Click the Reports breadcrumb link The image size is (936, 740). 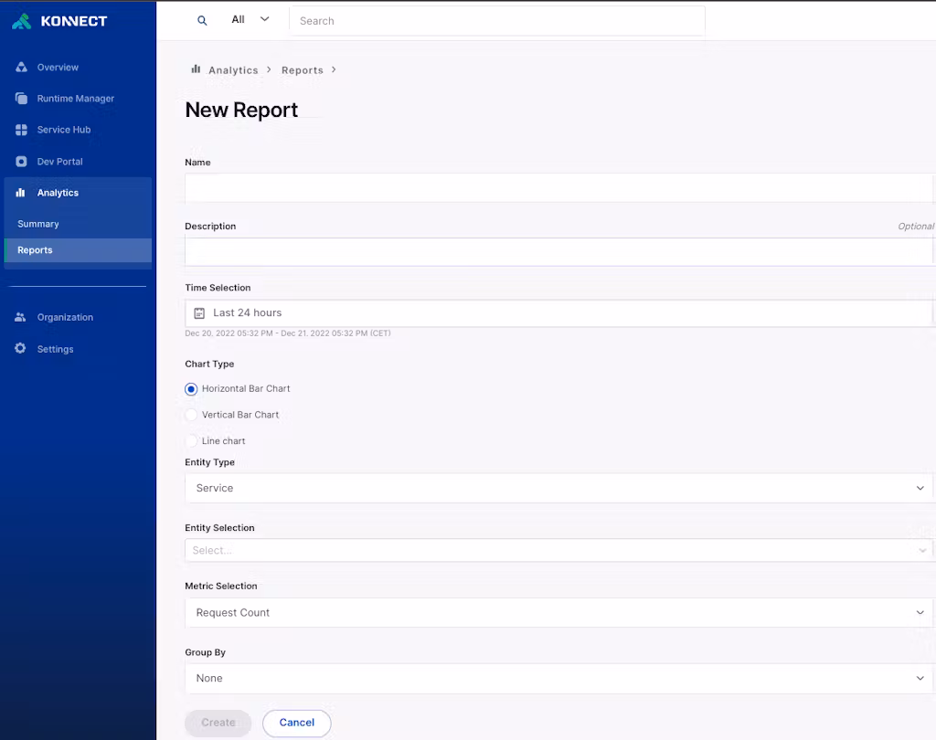(x=303, y=70)
